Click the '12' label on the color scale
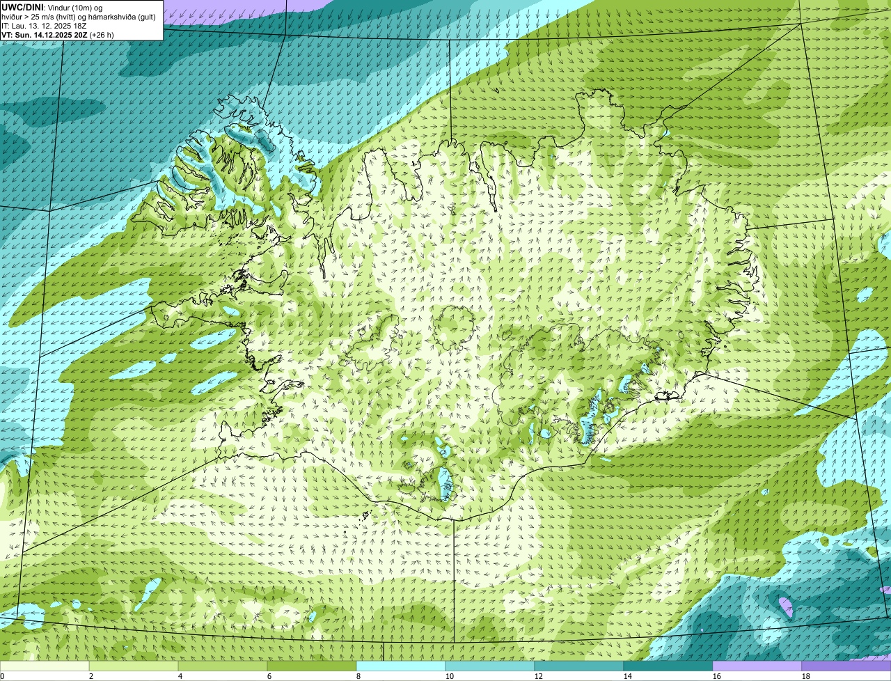This screenshot has width=891, height=681. [539, 676]
